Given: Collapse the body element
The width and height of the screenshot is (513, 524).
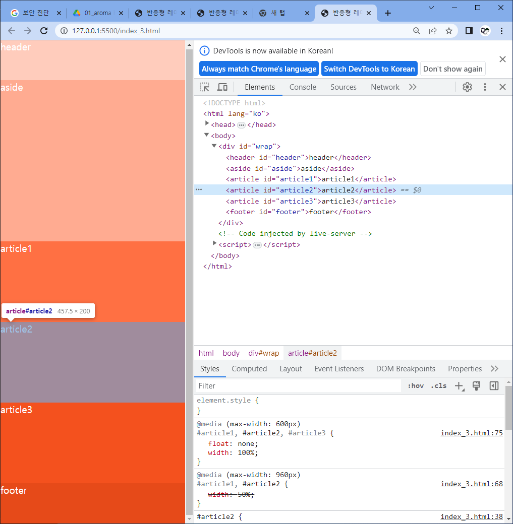Looking at the screenshot, I should point(206,135).
